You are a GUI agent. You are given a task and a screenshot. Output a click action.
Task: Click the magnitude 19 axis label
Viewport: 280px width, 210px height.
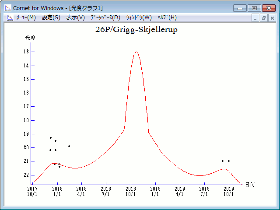pos(26,134)
